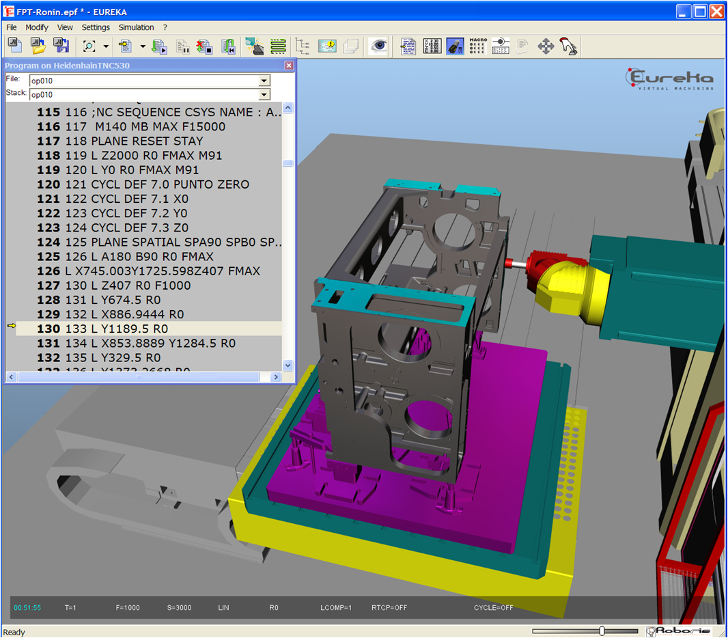
Task: Open the Settings menu
Action: pyautogui.click(x=96, y=27)
